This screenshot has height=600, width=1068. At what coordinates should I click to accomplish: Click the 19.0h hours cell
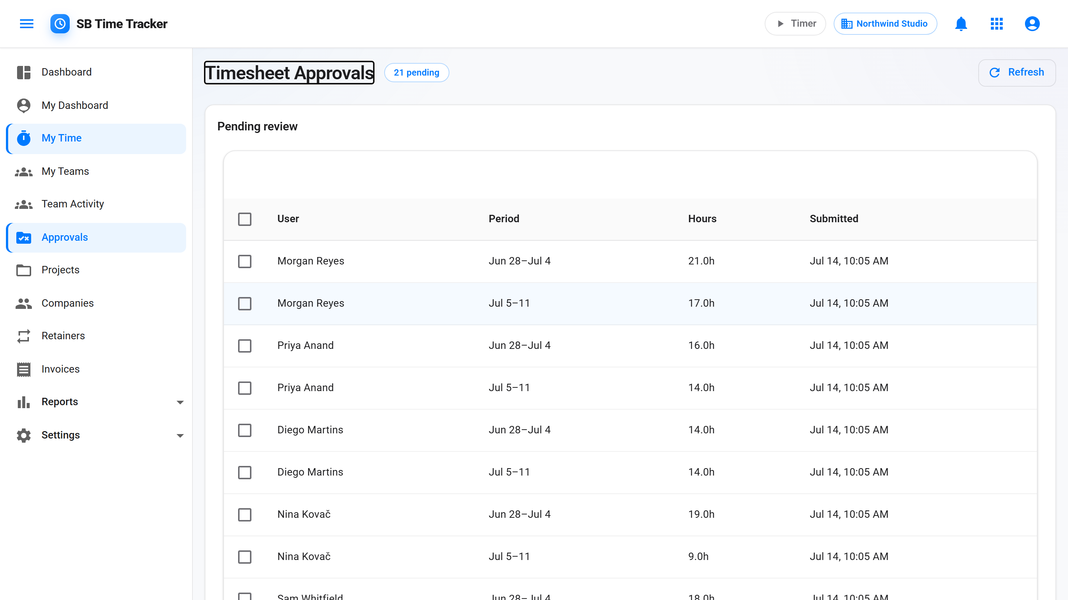[701, 514]
